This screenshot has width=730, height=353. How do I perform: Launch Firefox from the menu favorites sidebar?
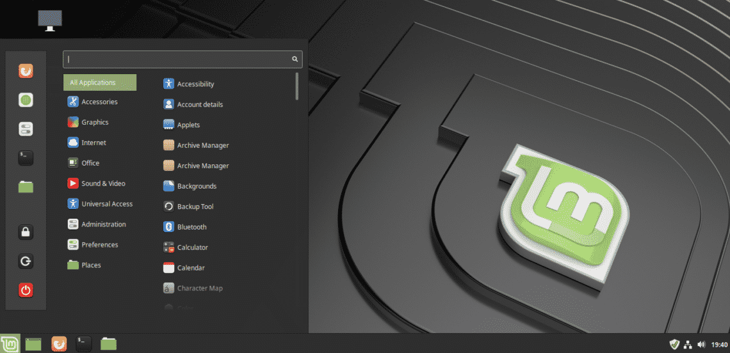[x=26, y=71]
